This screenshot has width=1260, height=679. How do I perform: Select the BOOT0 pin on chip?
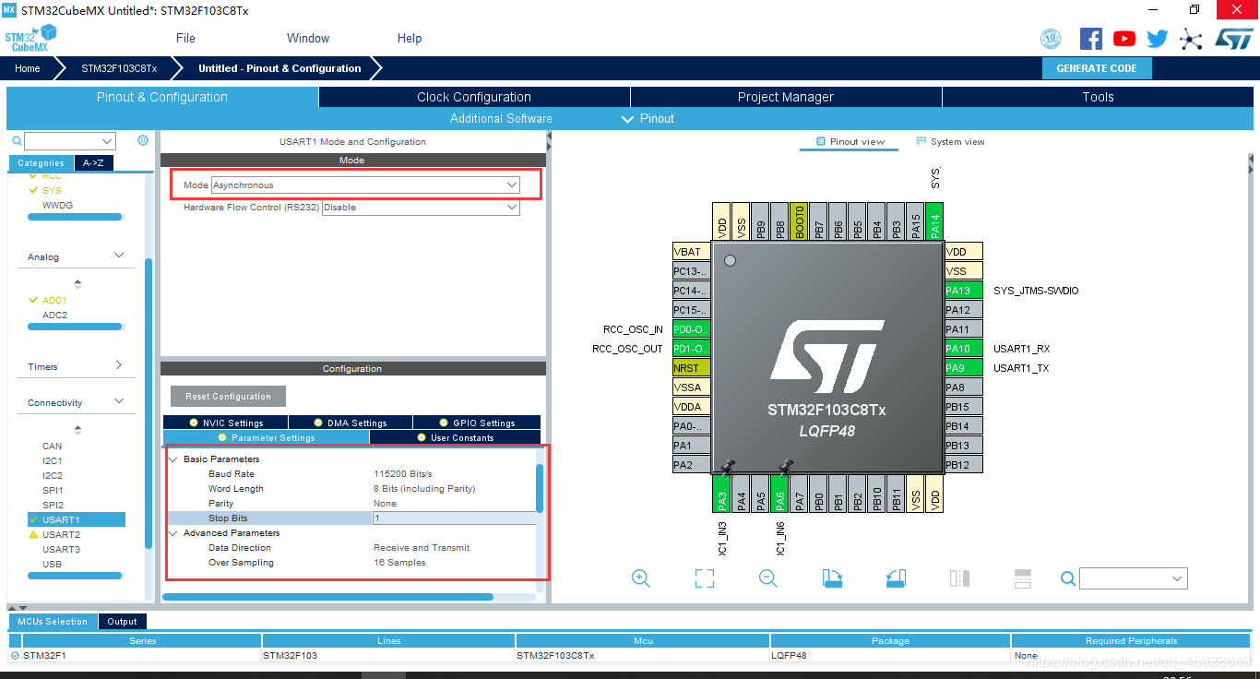[799, 222]
